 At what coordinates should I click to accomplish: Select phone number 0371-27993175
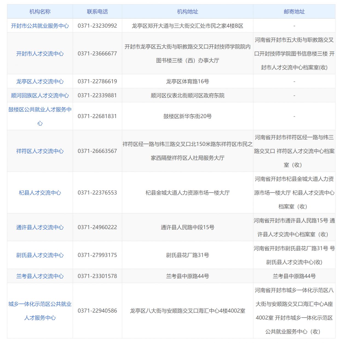[x=97, y=255]
